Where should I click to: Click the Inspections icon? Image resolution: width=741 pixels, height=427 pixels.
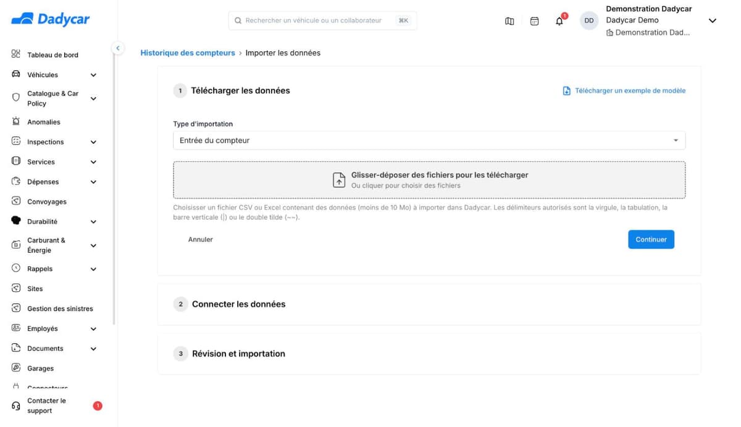click(x=16, y=141)
